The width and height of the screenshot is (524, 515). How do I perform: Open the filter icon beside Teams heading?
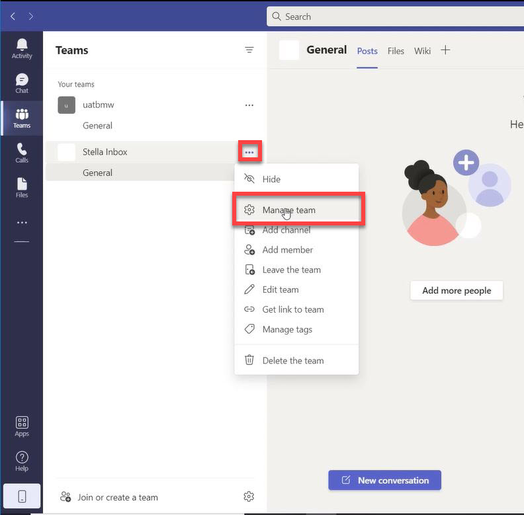[x=249, y=50]
